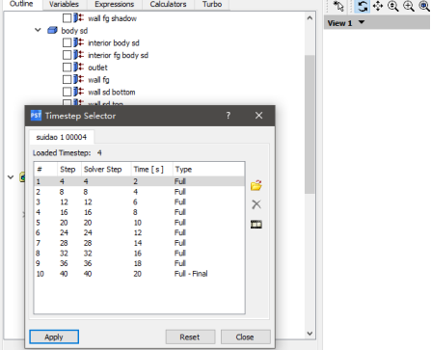
Task: Select the body sd tree item label
Action: (x=74, y=31)
